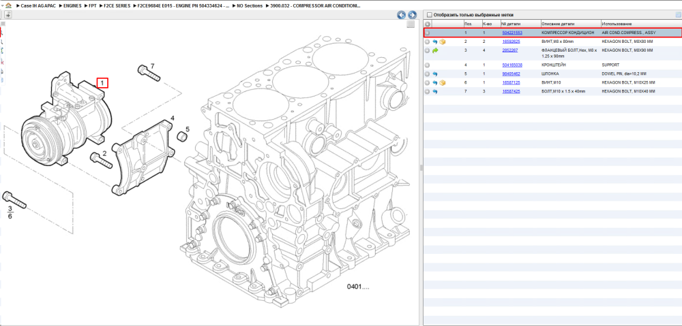Navigate to F2CE SERIES breadcrumb

pos(117,6)
